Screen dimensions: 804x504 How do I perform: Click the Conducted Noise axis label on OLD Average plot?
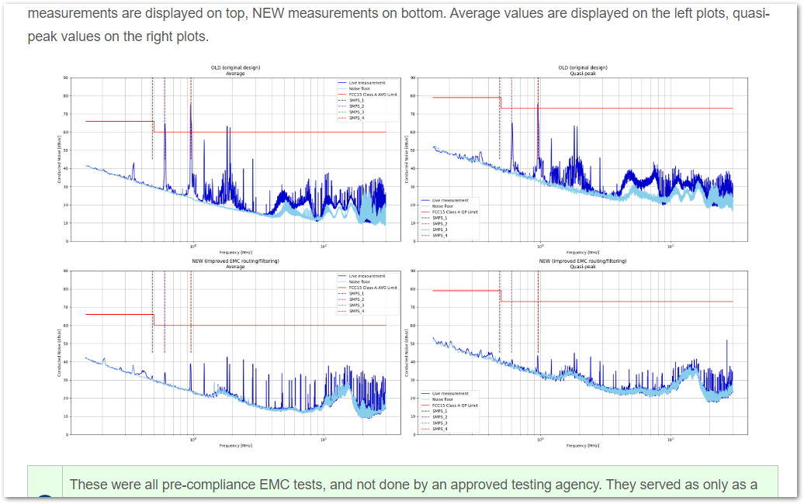[61, 159]
